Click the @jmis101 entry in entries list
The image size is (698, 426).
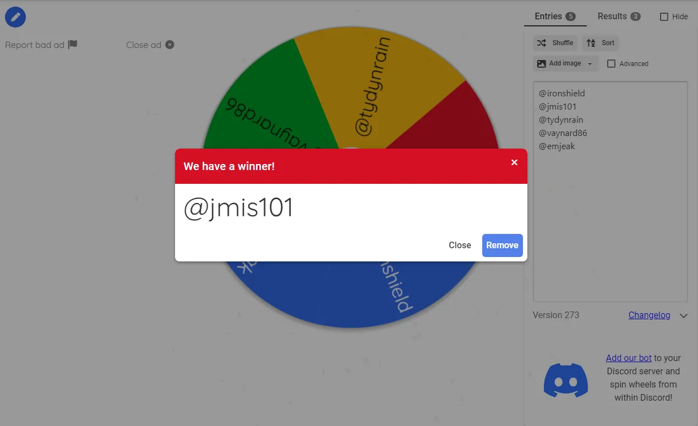[558, 107]
